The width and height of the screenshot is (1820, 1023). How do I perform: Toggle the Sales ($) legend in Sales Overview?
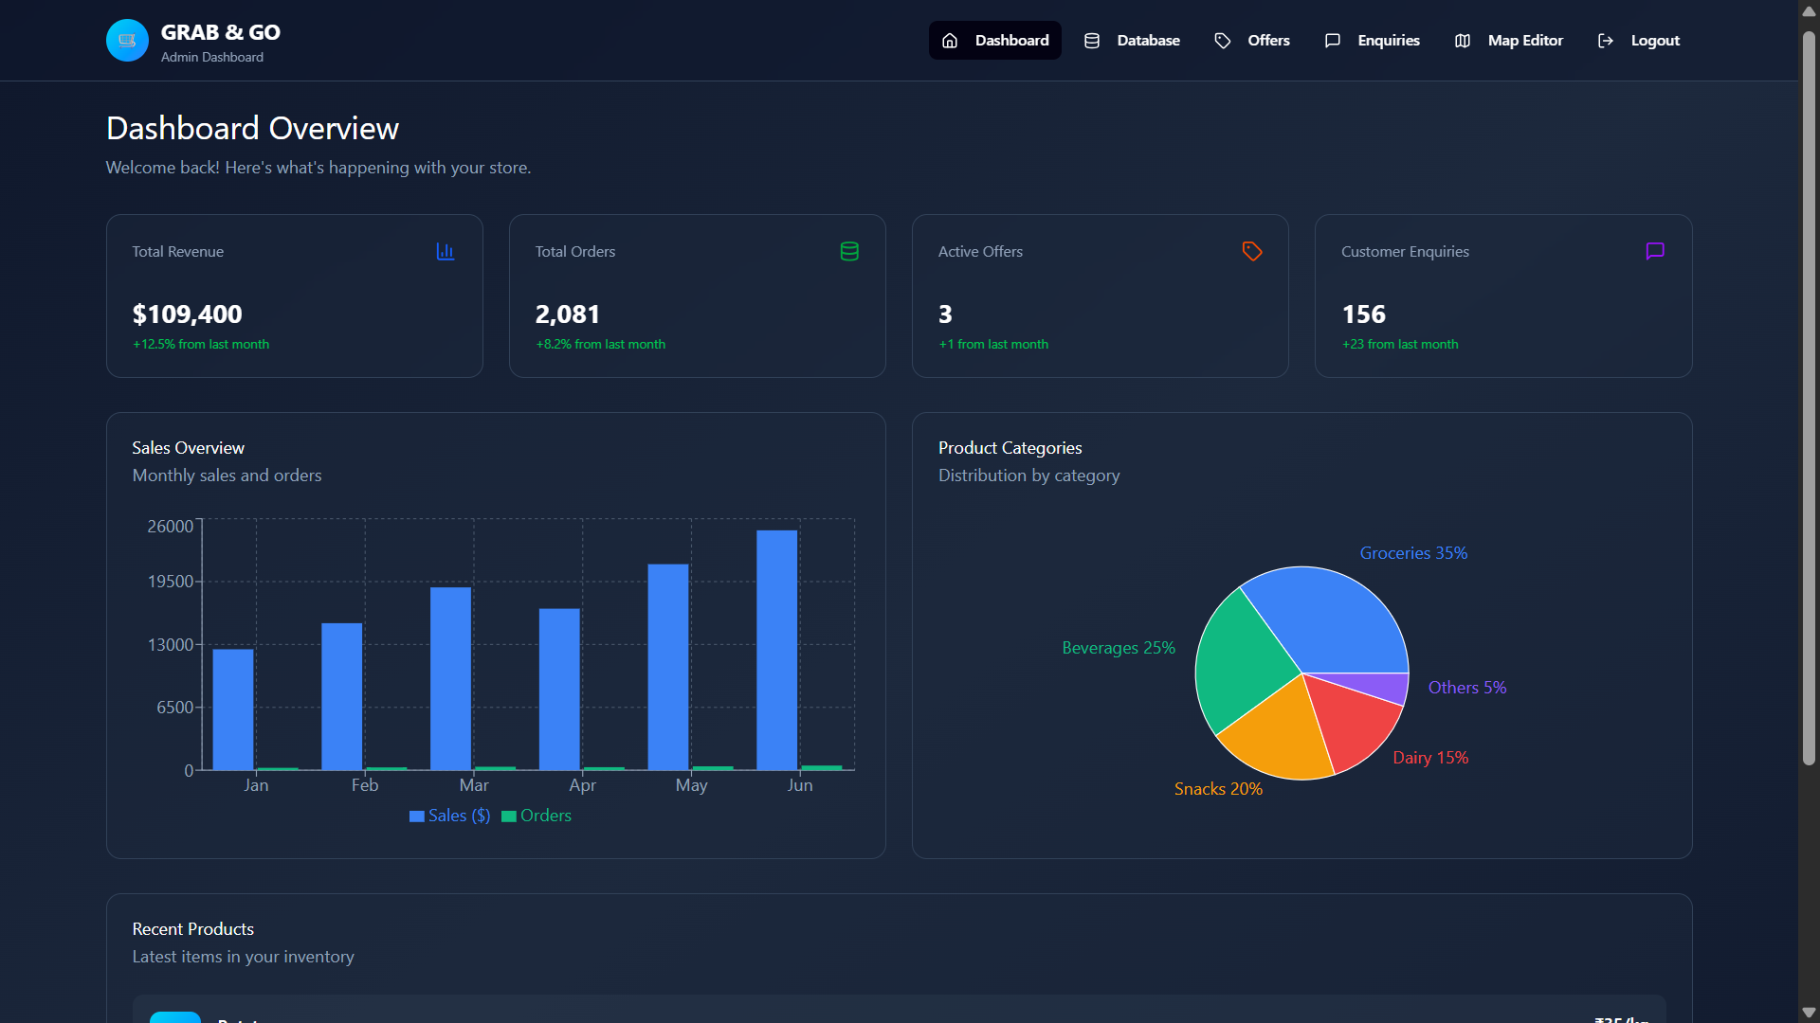[x=449, y=816]
